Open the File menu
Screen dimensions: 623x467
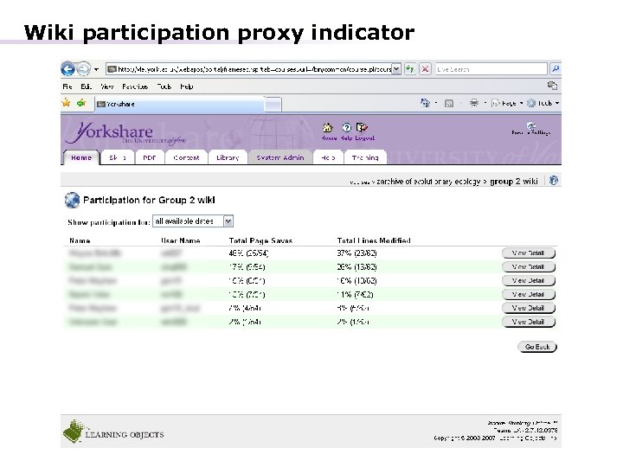(x=67, y=86)
